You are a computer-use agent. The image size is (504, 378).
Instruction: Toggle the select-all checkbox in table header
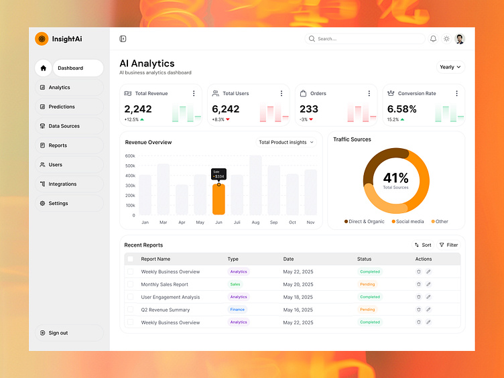pyautogui.click(x=130, y=259)
